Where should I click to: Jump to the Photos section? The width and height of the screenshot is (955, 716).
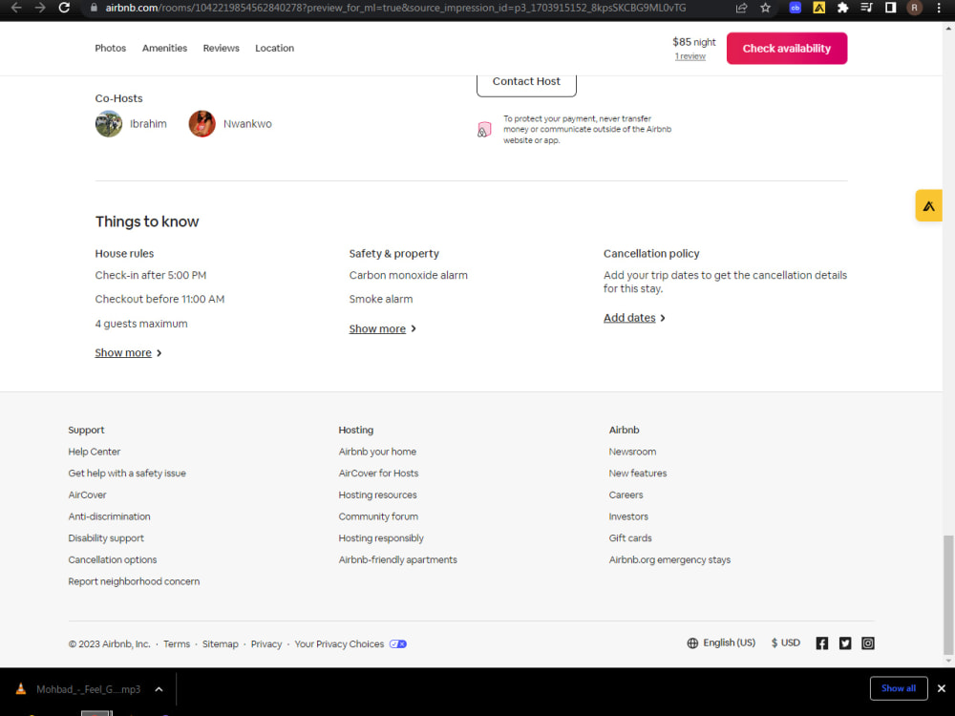[x=110, y=48]
